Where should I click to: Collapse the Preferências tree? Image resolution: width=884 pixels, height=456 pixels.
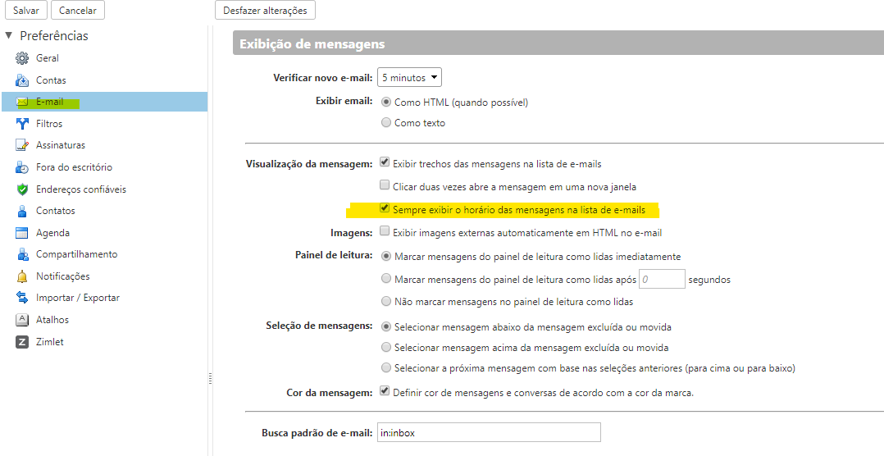tap(9, 36)
